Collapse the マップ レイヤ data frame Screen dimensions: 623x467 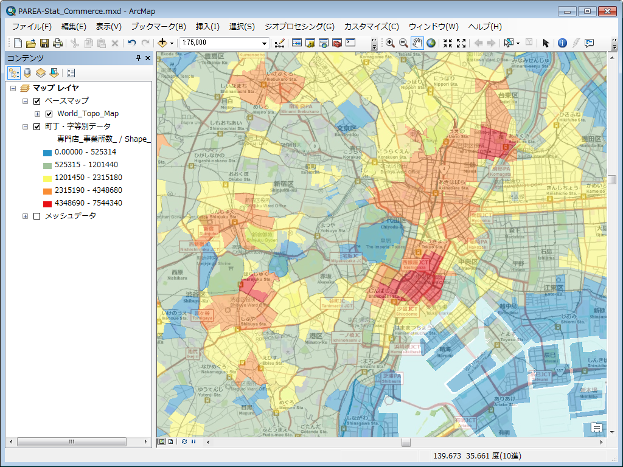[x=13, y=88]
